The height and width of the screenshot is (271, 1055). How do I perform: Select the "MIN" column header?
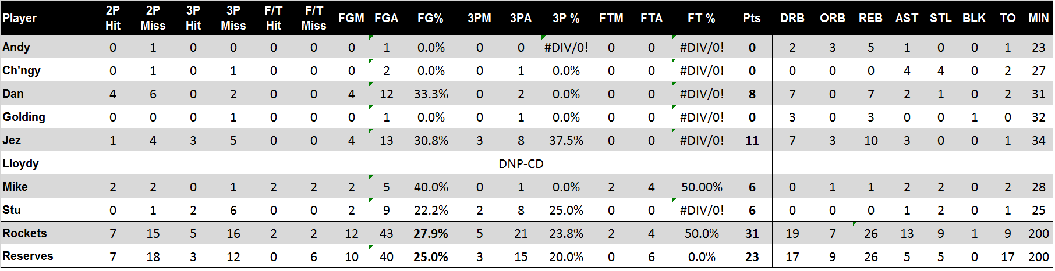pos(1038,18)
